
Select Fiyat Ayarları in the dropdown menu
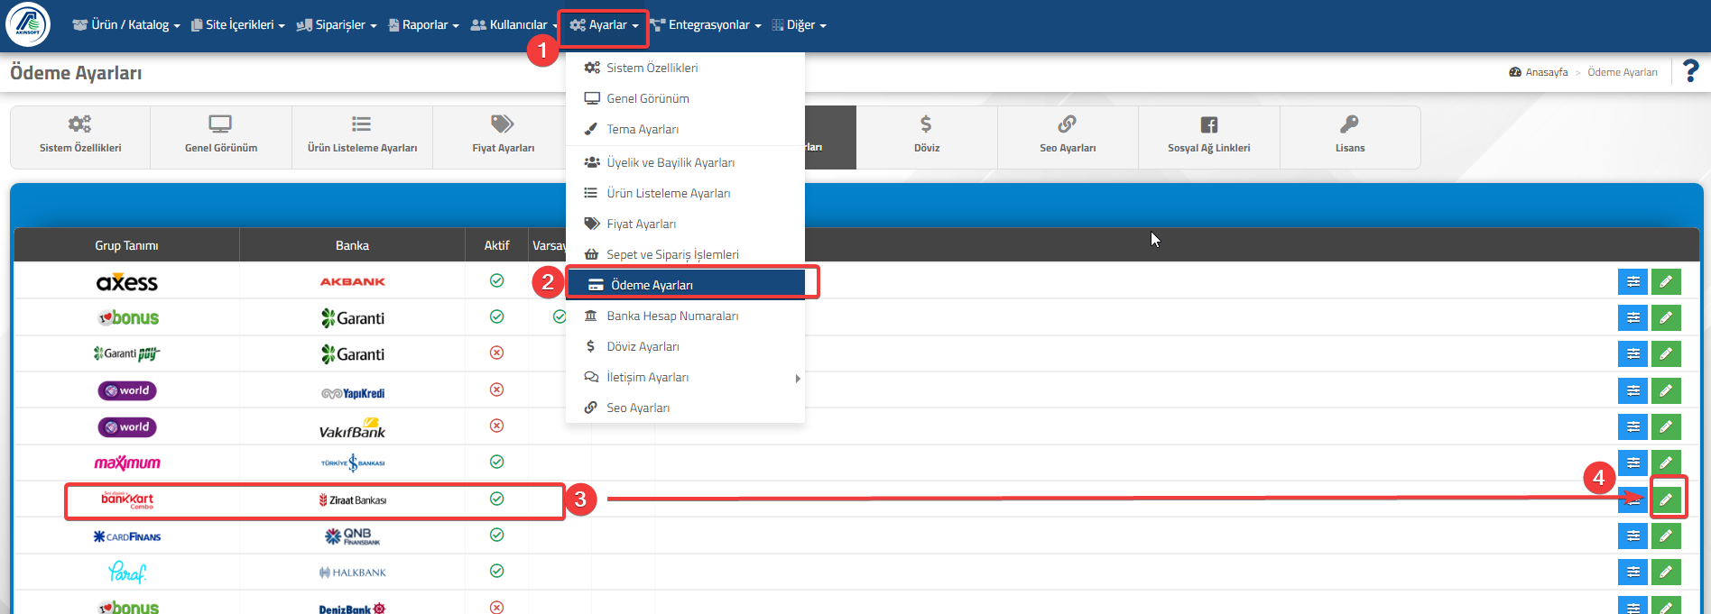click(x=685, y=225)
